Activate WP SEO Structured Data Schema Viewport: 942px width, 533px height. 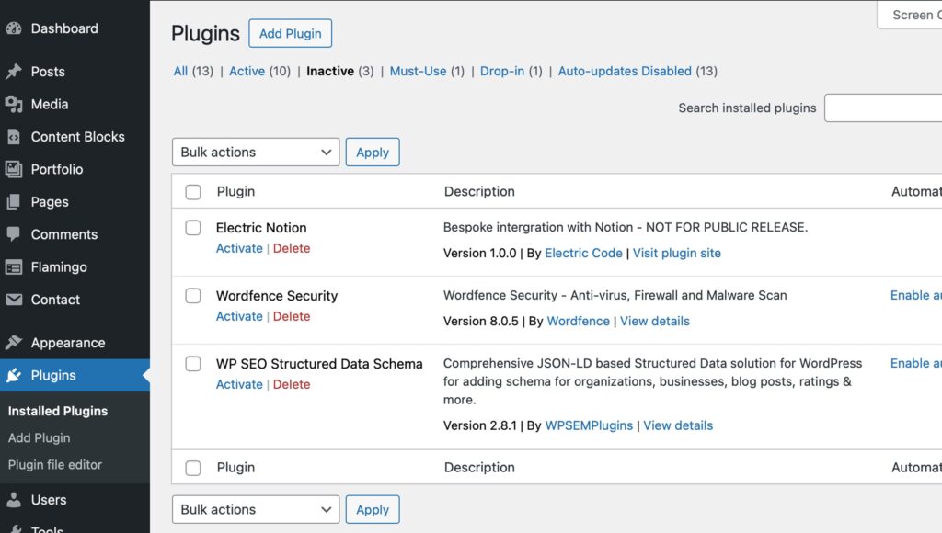[239, 384]
